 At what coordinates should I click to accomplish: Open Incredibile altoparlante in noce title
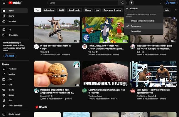pyautogui.click(x=57, y=91)
